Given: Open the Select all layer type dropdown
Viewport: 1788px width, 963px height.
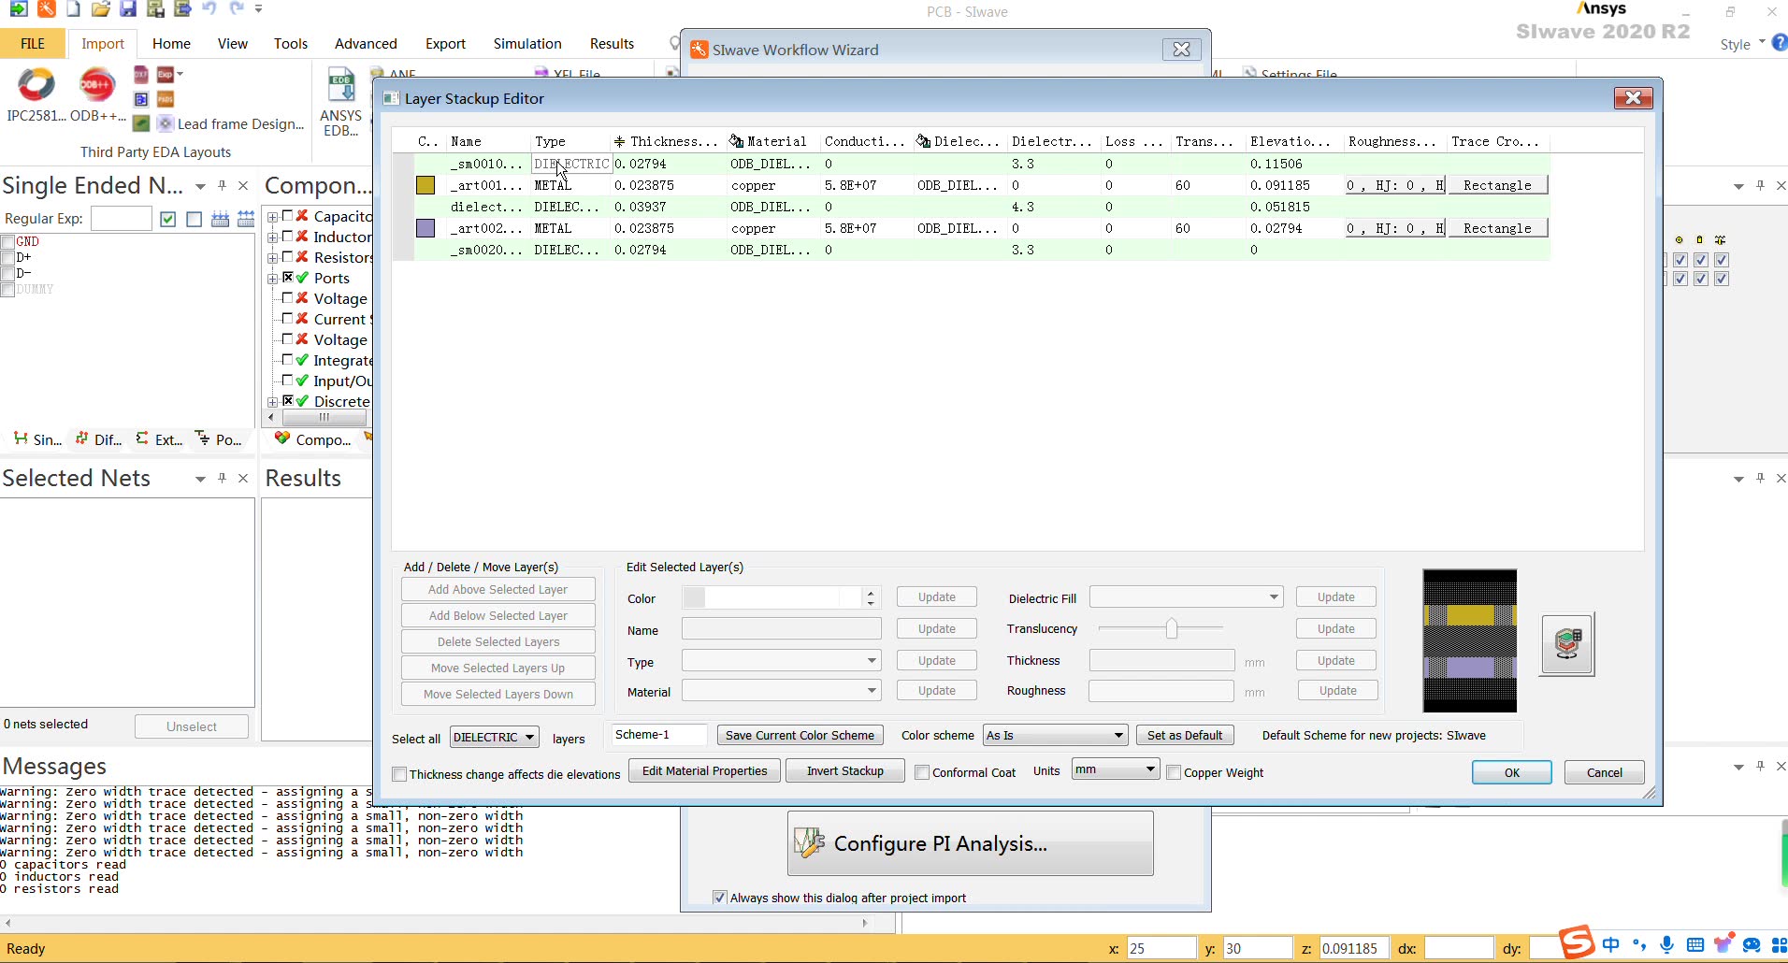Looking at the screenshot, I should click(x=494, y=737).
